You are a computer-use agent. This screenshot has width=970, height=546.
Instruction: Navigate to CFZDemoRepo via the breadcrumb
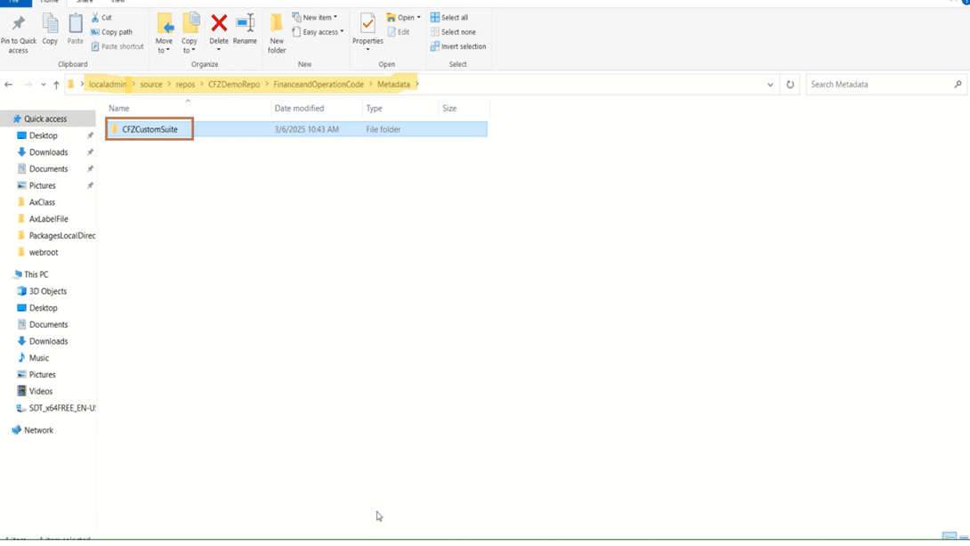(235, 84)
